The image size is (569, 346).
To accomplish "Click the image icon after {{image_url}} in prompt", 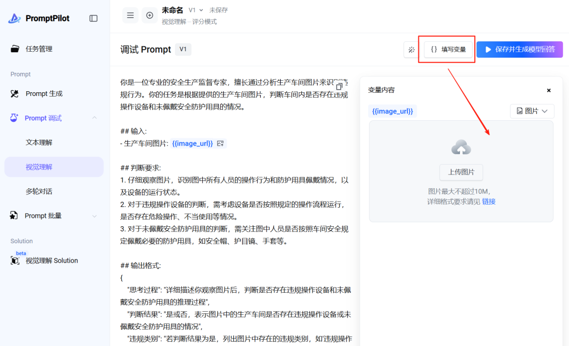I will coord(220,143).
